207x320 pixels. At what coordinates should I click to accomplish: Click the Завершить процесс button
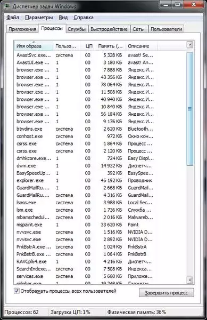pos(167,293)
